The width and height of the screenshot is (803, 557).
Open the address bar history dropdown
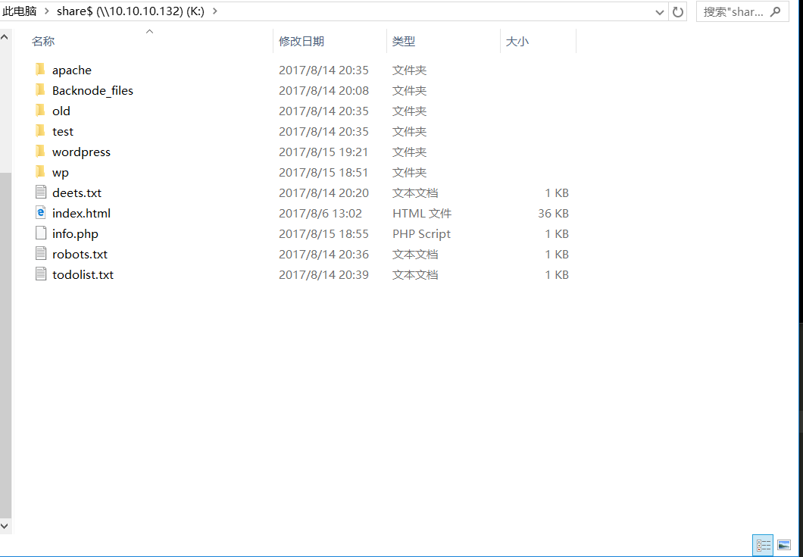click(x=660, y=11)
